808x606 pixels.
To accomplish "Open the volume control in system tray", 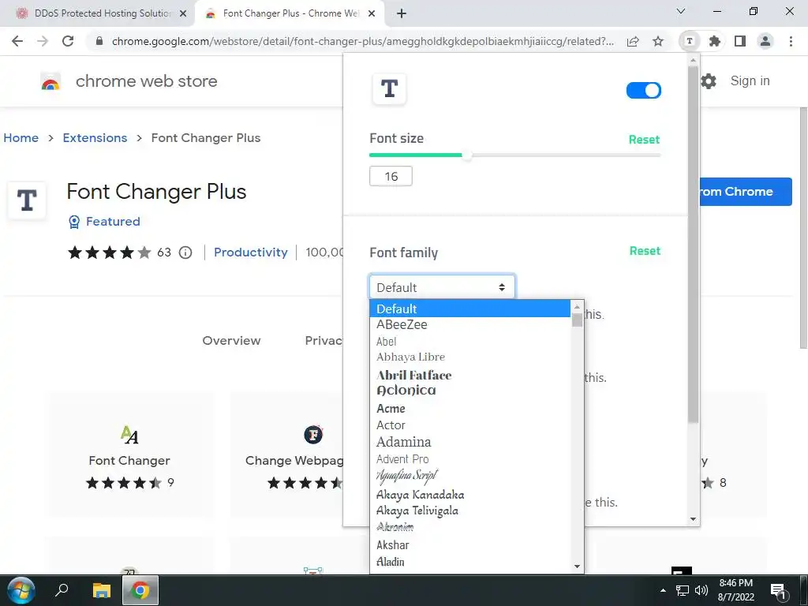I will [x=701, y=590].
